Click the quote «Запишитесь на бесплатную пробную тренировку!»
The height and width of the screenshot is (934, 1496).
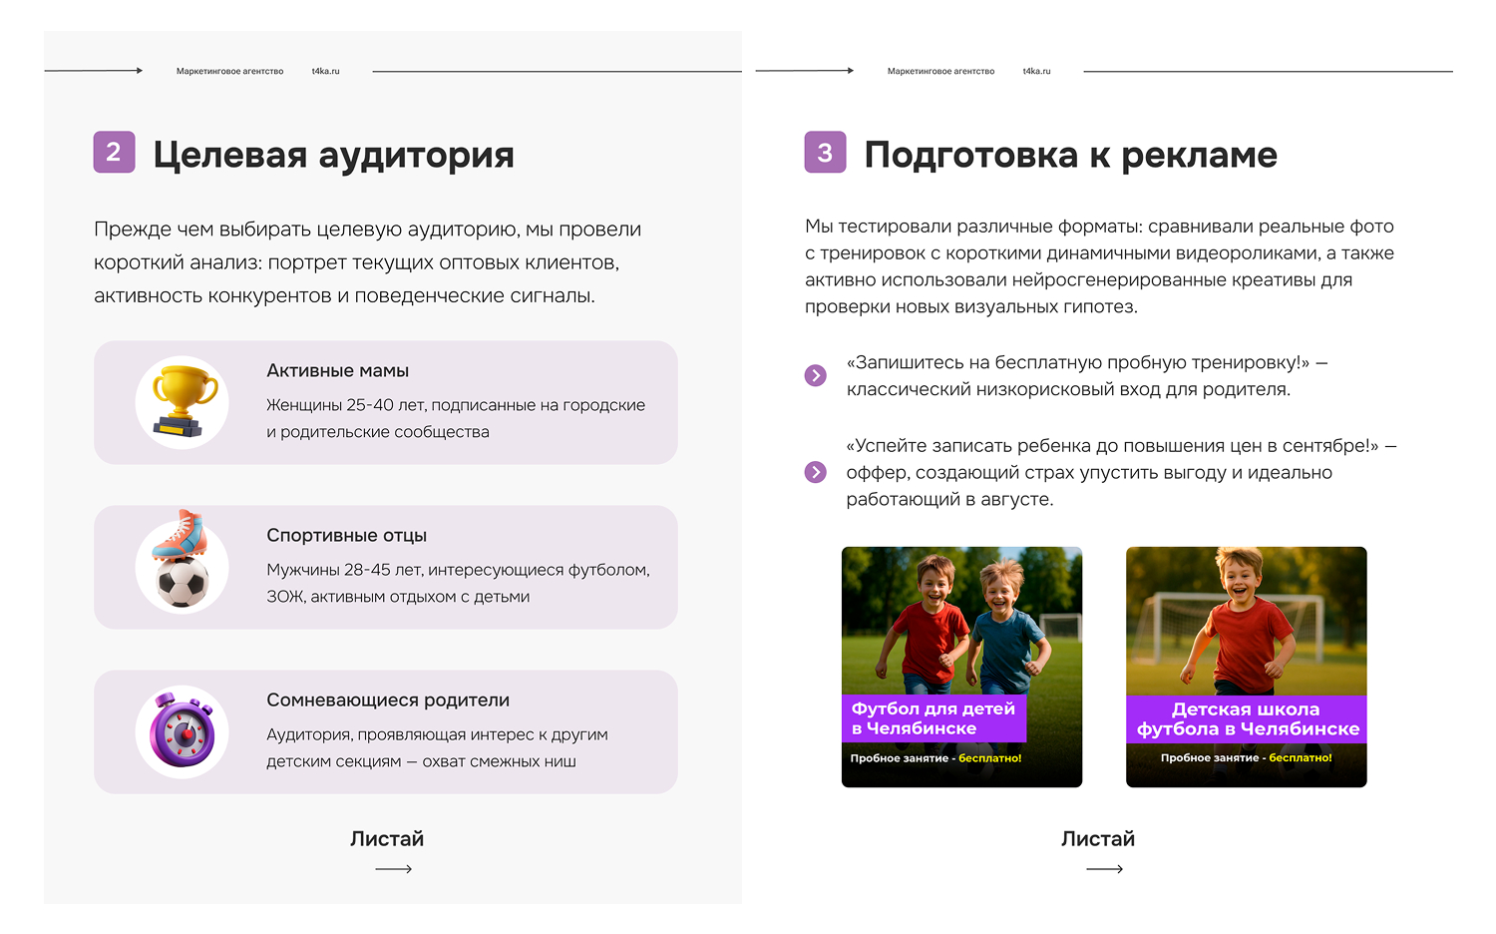[x=1078, y=362]
